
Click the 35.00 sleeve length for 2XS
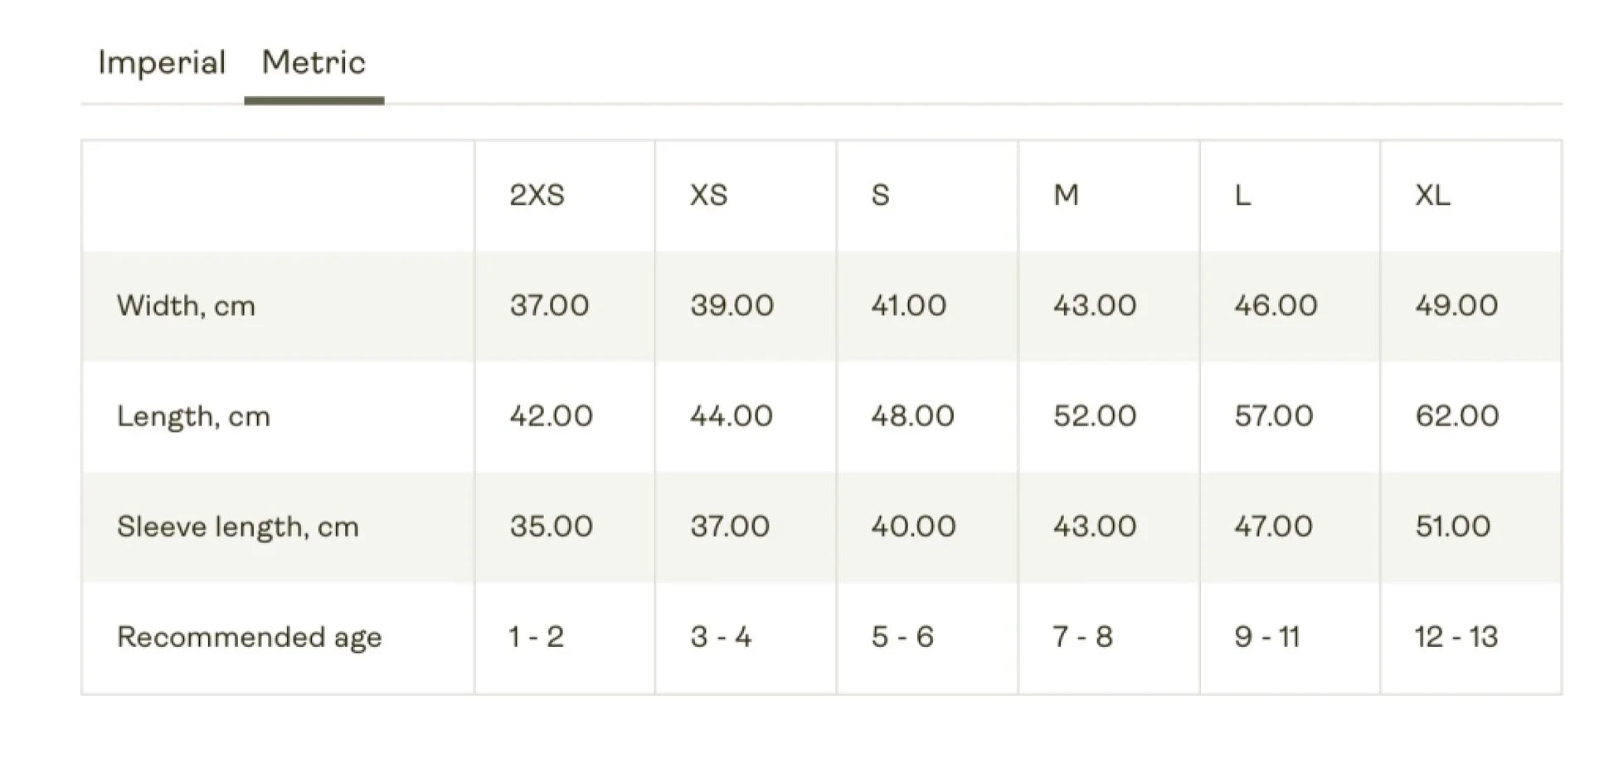point(551,527)
